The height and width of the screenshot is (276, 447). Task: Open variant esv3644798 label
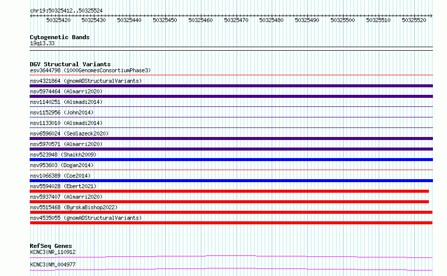90,70
